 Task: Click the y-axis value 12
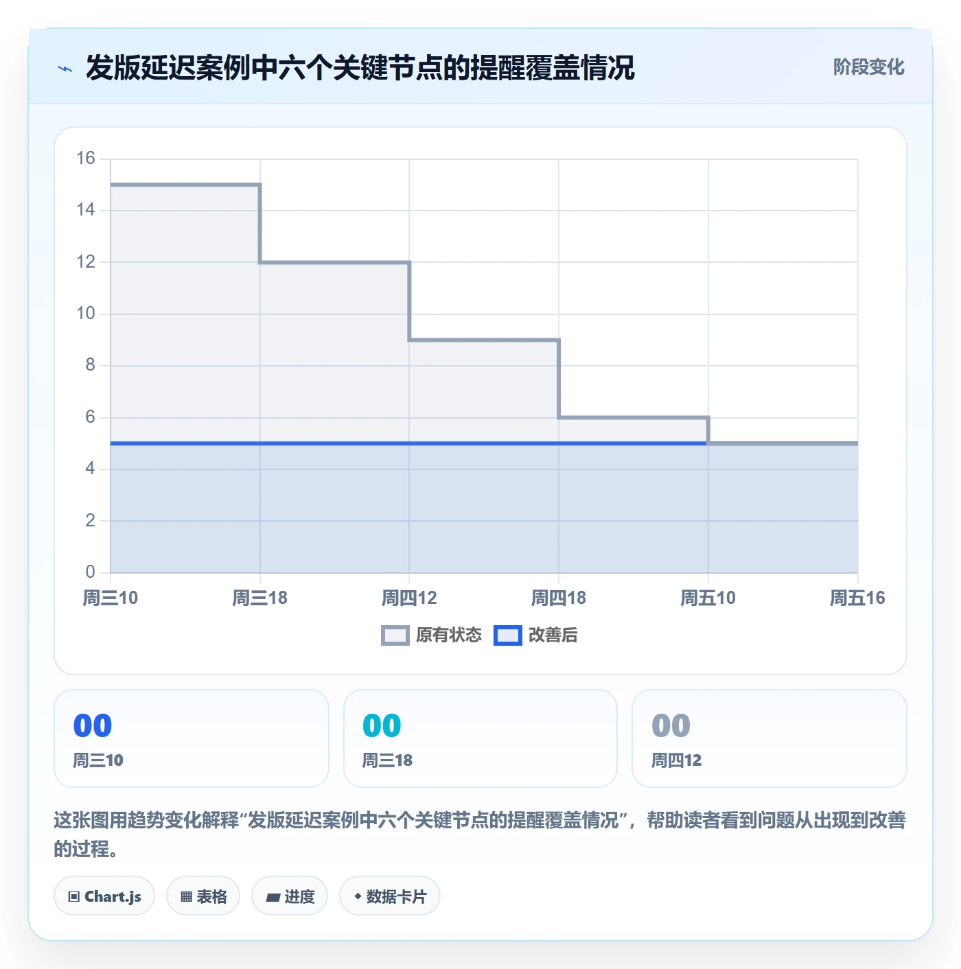pyautogui.click(x=86, y=261)
